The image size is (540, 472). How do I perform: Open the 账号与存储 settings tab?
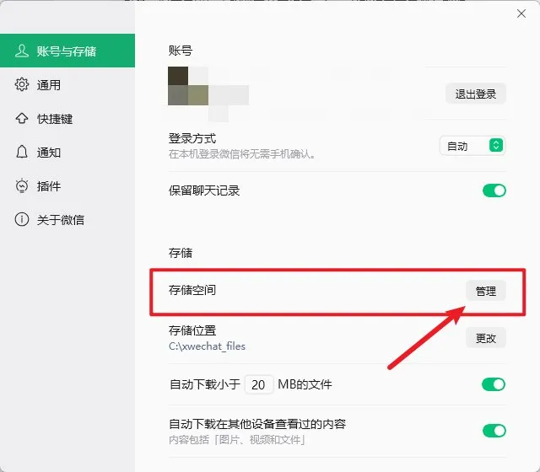point(67,51)
